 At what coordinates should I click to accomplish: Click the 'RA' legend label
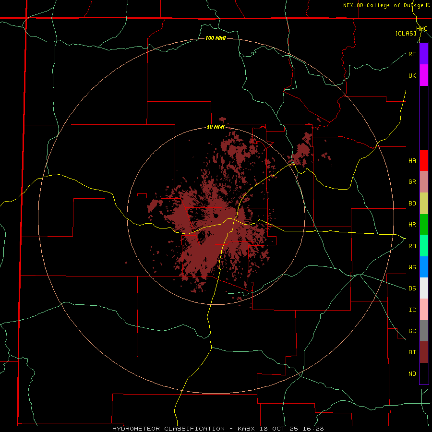[x=412, y=246]
